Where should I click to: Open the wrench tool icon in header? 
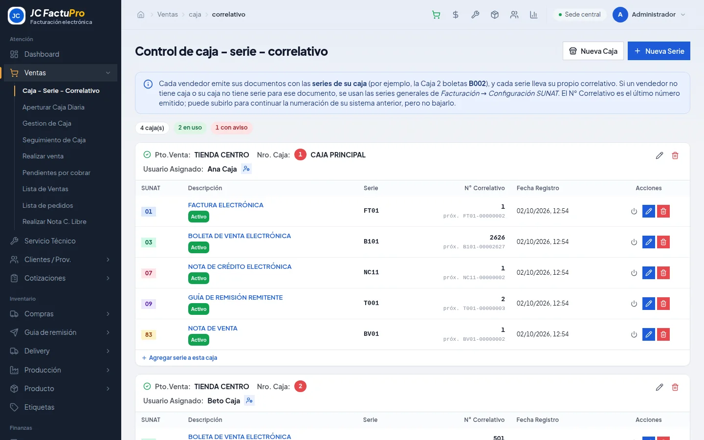(x=475, y=15)
